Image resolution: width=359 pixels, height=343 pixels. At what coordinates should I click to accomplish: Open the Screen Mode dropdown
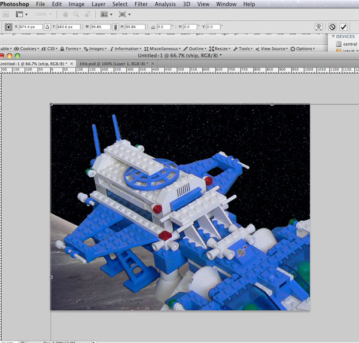pyautogui.click(x=125, y=14)
